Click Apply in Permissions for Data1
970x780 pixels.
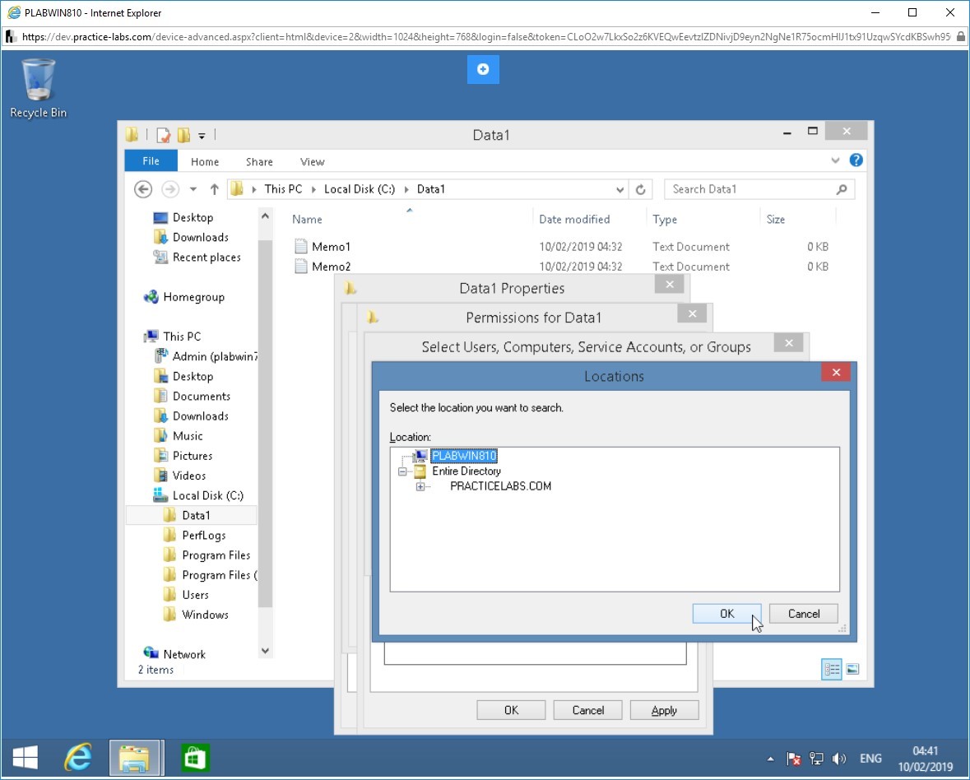665,710
